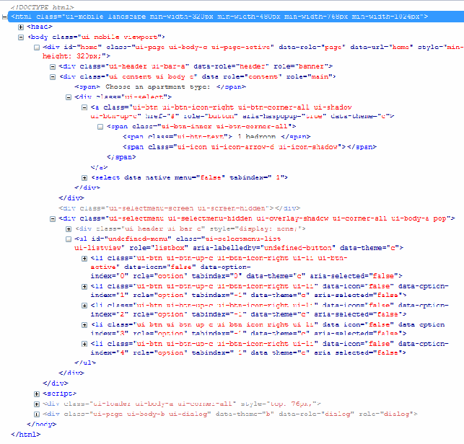
Task: Select the "Choose an apartment type:" span
Action: coord(160,87)
